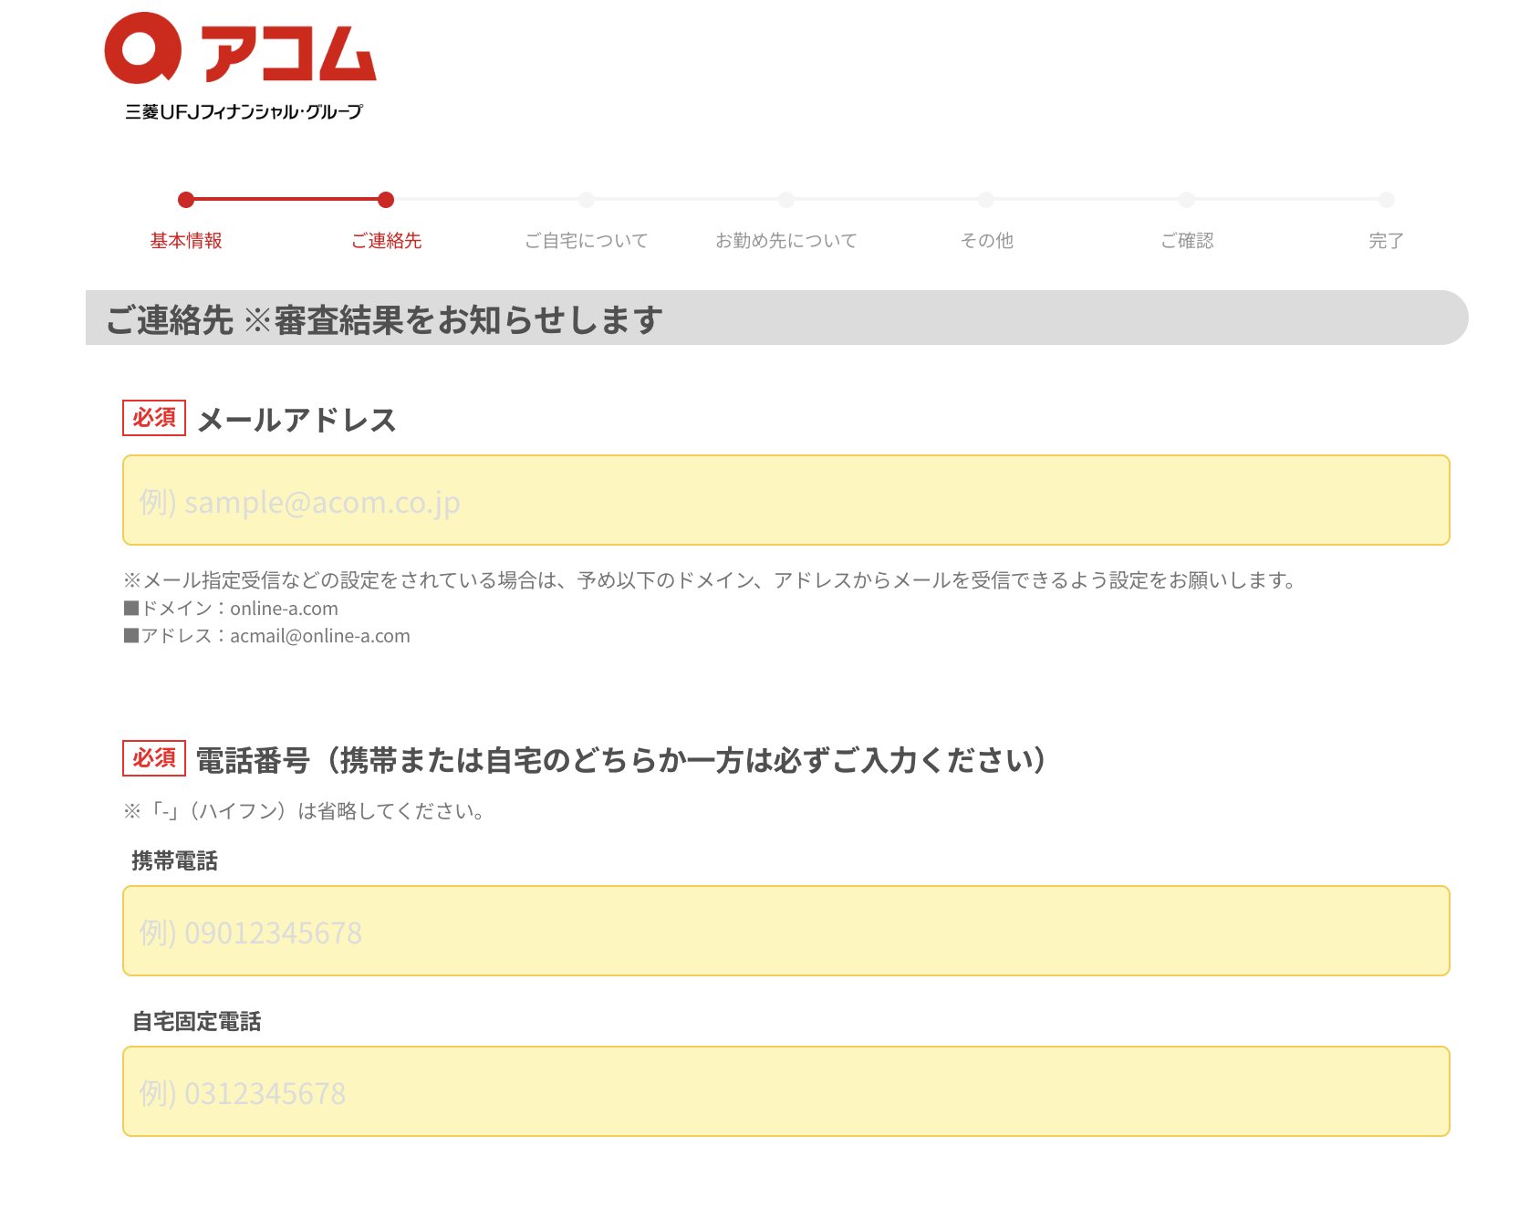Click the メールアドレス label

point(296,420)
